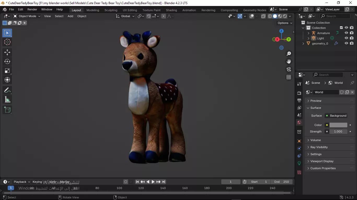Expand the geometry_0 tree item

point(303,43)
